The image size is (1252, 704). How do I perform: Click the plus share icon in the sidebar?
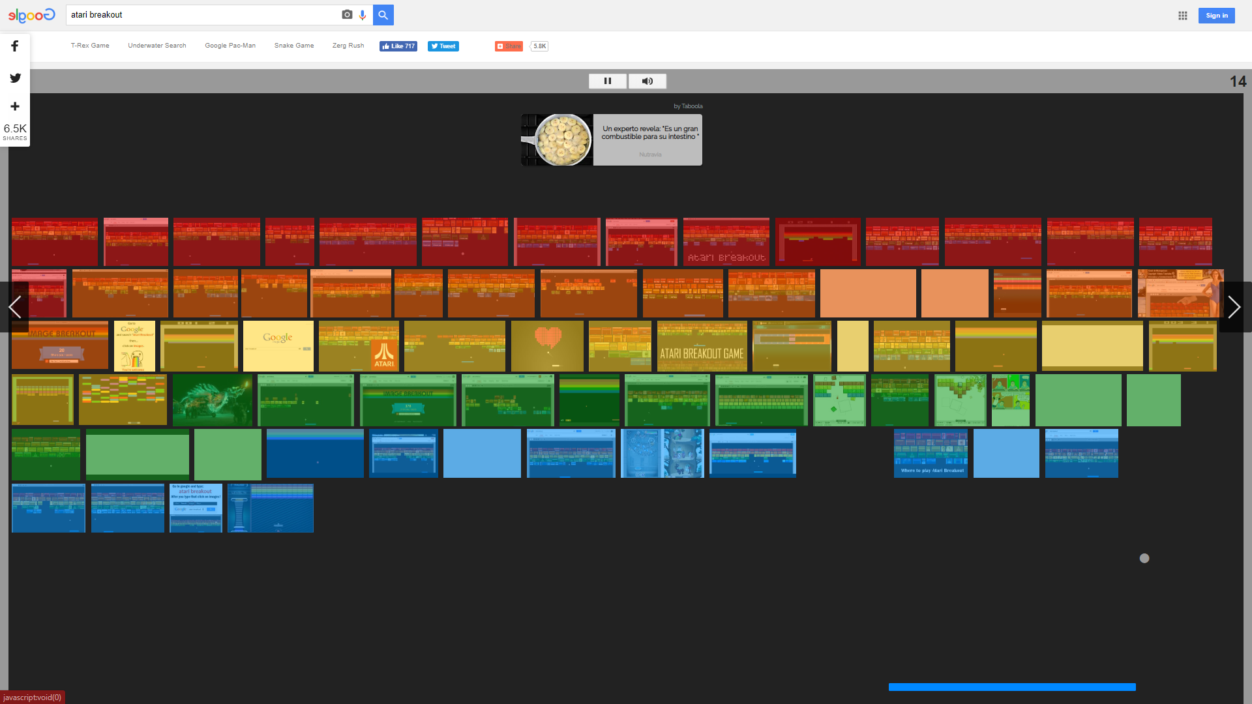(14, 106)
